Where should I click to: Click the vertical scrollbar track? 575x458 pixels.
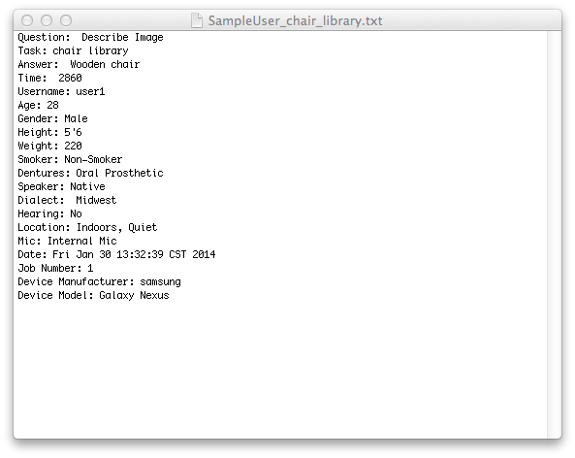coord(554,235)
